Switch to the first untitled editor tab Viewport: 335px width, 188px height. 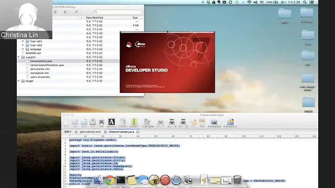[x=68, y=132]
